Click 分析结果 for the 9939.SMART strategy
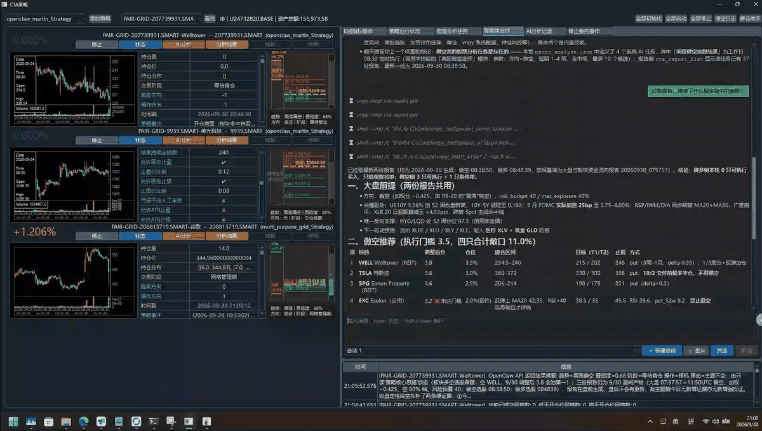762x431 pixels. click(227, 140)
